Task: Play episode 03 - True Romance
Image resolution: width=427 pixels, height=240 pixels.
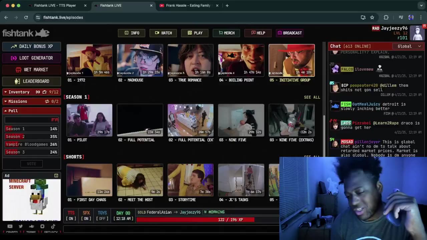Action: (190, 60)
